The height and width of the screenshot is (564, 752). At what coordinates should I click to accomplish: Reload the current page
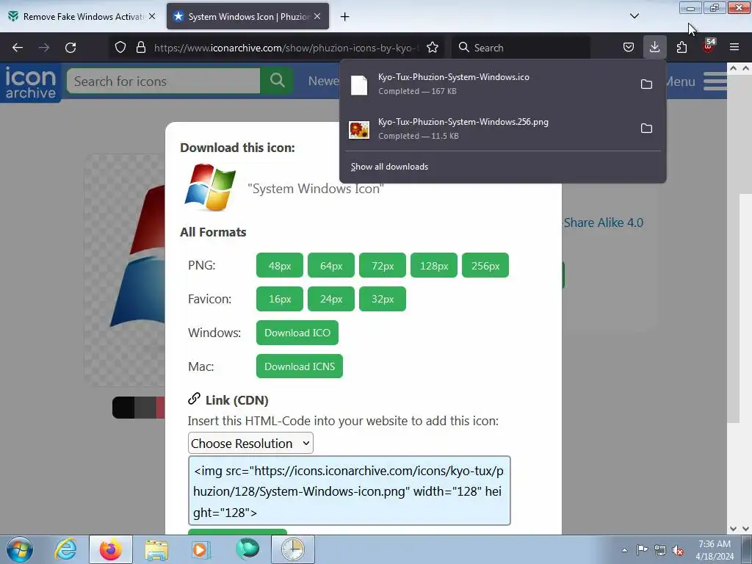coord(70,48)
